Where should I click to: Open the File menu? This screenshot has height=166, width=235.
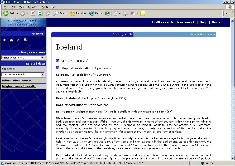6,7
